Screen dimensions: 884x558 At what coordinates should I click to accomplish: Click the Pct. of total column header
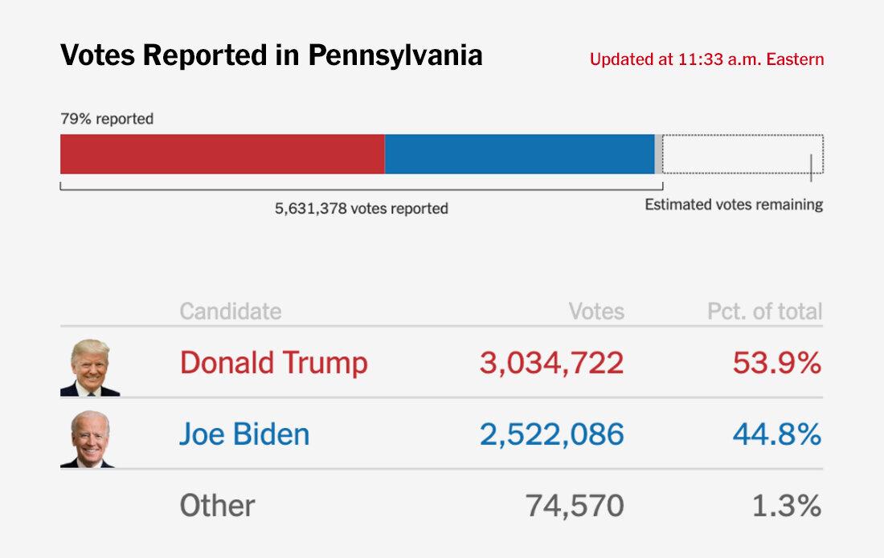pos(764,312)
